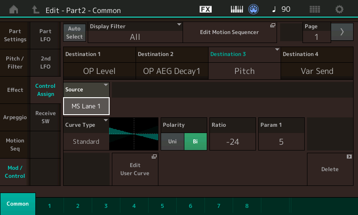This screenshot has width=358, height=215.
Task: Open the Pitch / Filter tab
Action: [15, 63]
